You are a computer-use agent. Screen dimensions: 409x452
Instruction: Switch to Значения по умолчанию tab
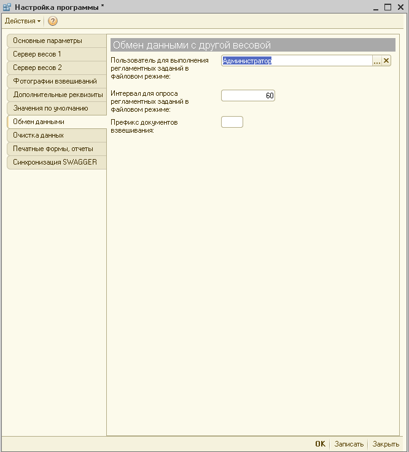point(50,108)
